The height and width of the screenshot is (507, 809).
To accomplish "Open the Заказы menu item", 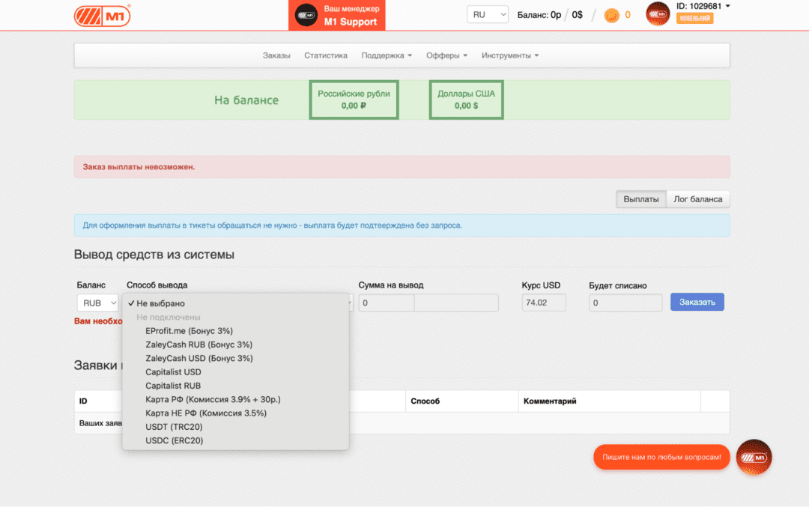I will 276,55.
